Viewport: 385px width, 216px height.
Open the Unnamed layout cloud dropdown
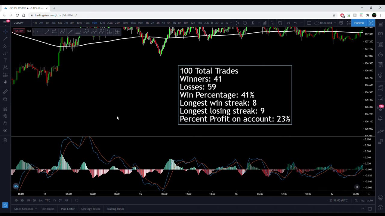coord(325,23)
